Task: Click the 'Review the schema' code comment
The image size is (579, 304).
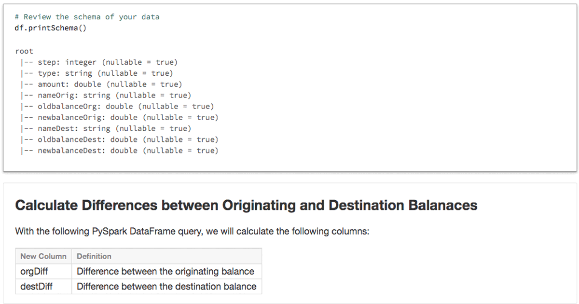Action: point(87,17)
